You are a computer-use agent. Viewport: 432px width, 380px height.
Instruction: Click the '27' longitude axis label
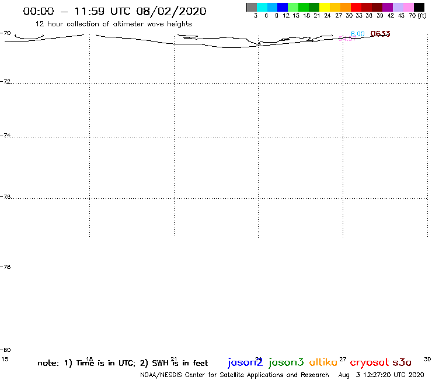tap(343, 359)
